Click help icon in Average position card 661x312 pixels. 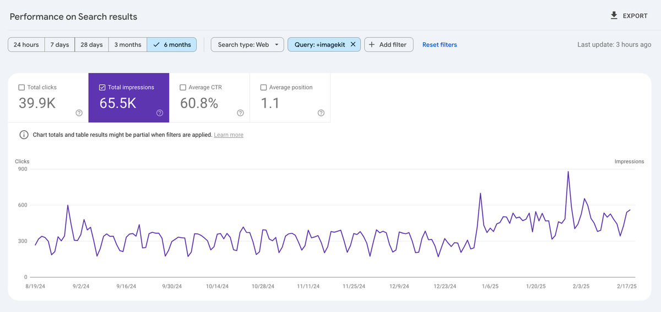[x=321, y=113]
